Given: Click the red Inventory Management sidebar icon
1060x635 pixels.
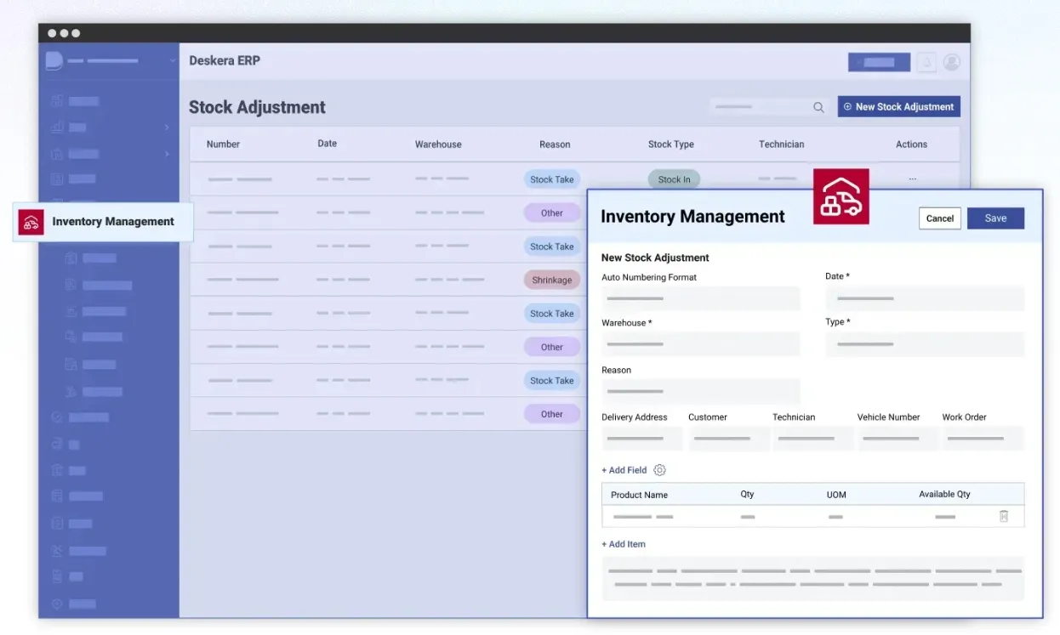Looking at the screenshot, I should pos(31,222).
